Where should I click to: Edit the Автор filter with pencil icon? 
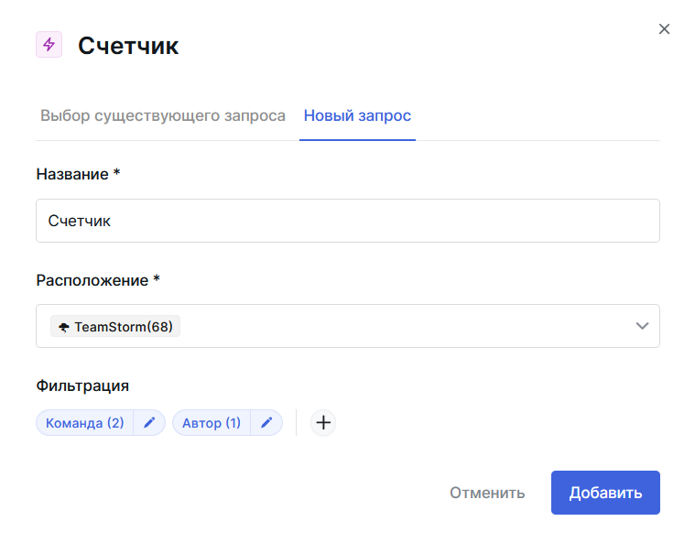(266, 423)
